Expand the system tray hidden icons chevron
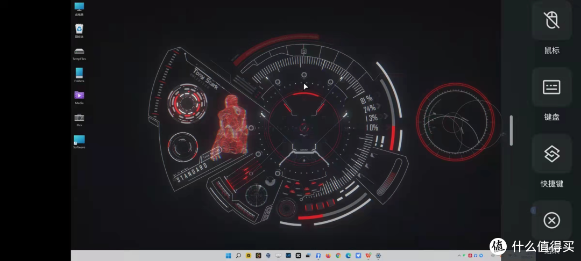The image size is (581, 261). (459, 256)
